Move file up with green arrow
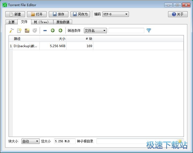Image resolution: width=193 pixels, height=153 pixels. coord(53,30)
